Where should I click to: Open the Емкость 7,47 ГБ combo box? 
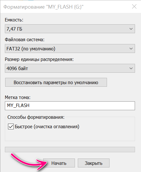[70, 29]
